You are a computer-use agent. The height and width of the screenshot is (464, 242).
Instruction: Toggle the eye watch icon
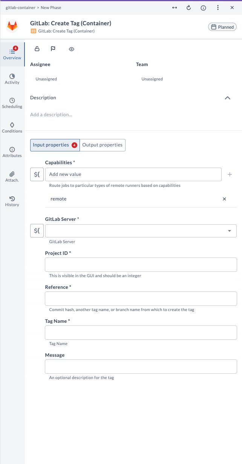pyautogui.click(x=72, y=49)
